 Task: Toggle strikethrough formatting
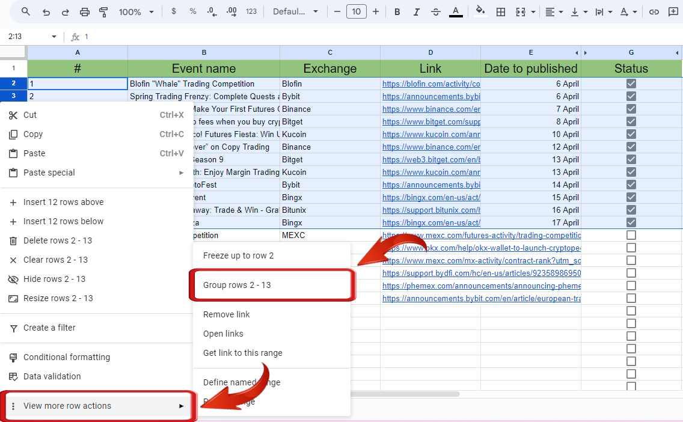tap(435, 12)
